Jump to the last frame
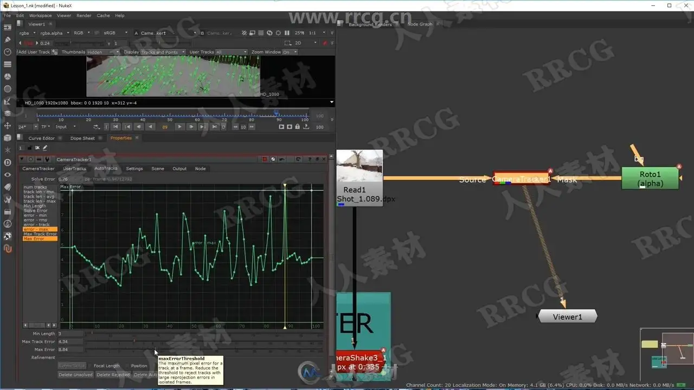This screenshot has height=390, width=694. tap(214, 127)
